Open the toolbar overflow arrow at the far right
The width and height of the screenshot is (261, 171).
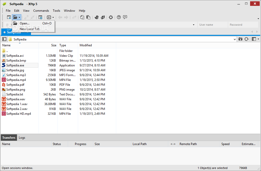click(258, 19)
